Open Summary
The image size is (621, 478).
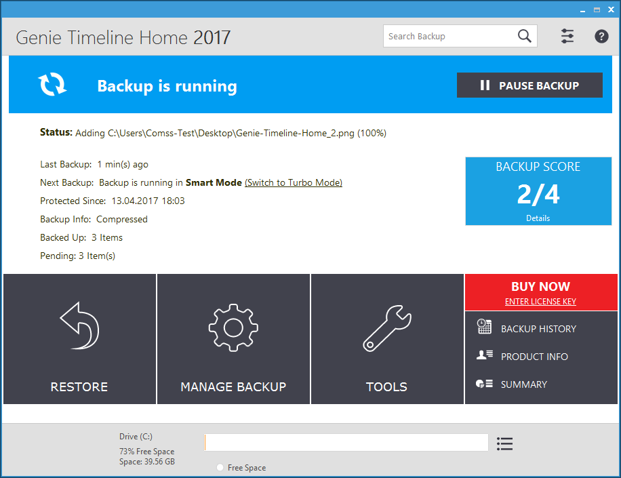pos(523,384)
